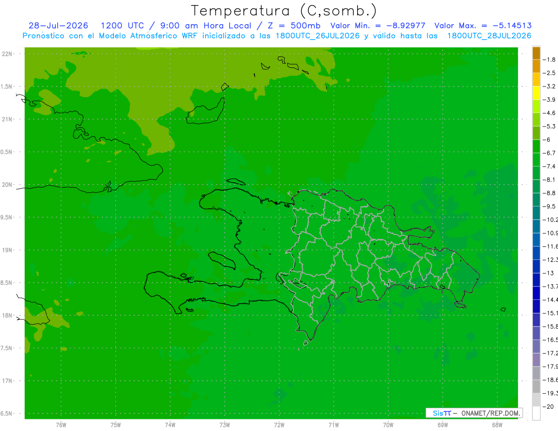The image size is (558, 431).
Task: Click the yellow swatch between -3.2 and -3.9
Action: [x=536, y=93]
